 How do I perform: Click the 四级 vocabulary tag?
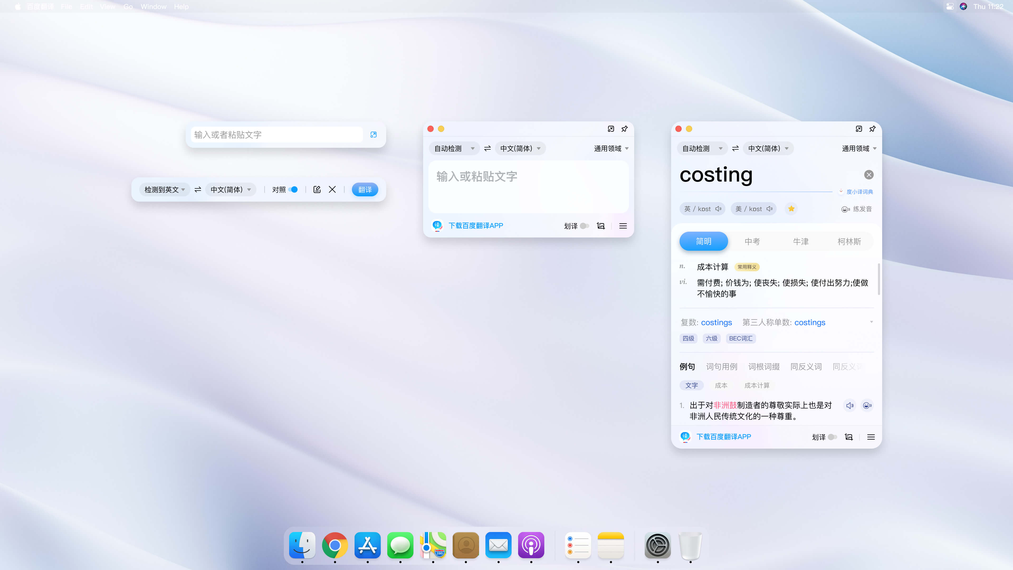click(x=688, y=338)
